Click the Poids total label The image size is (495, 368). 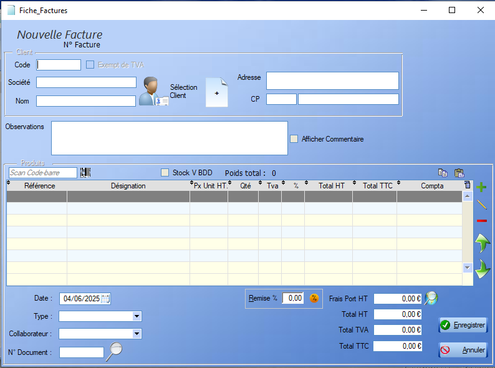(x=245, y=173)
